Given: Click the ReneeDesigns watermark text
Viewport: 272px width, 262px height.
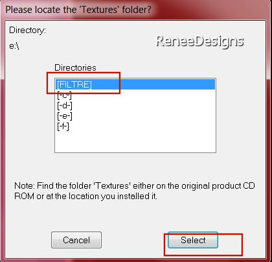Looking at the screenshot, I should (200, 41).
